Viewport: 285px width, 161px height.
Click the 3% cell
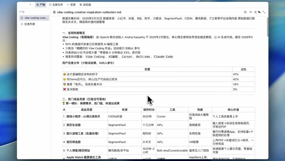click(243, 89)
